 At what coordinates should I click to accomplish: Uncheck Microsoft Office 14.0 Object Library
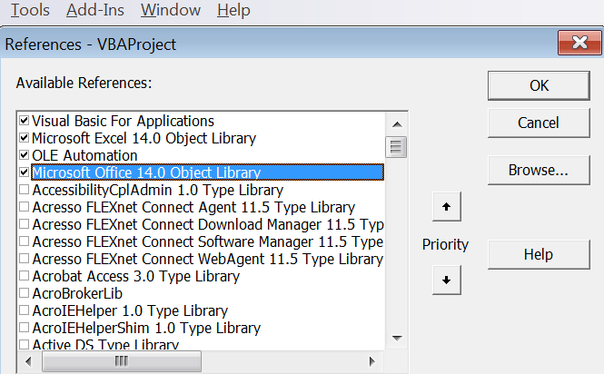(x=24, y=172)
